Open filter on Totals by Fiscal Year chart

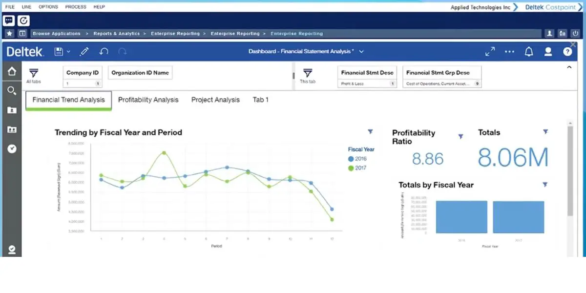(x=545, y=185)
